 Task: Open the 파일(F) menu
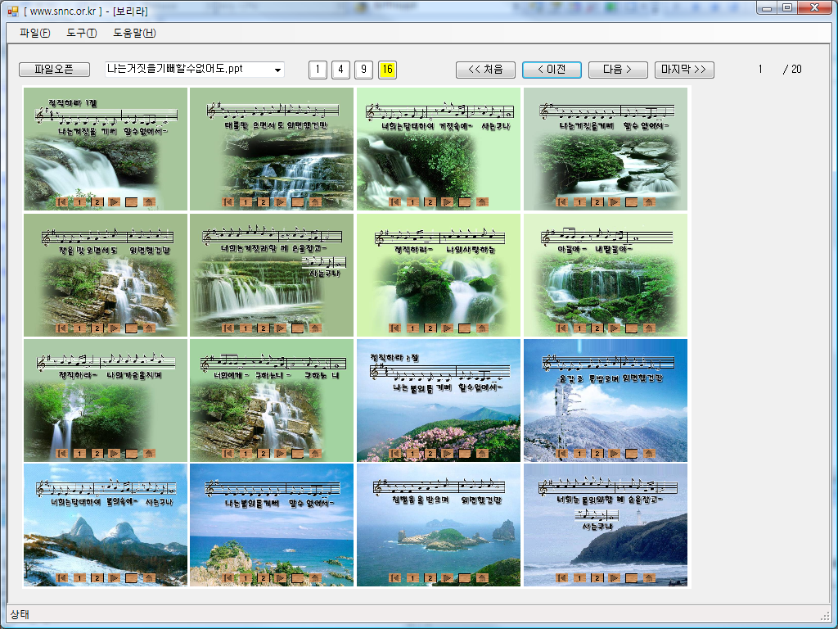pyautogui.click(x=34, y=33)
